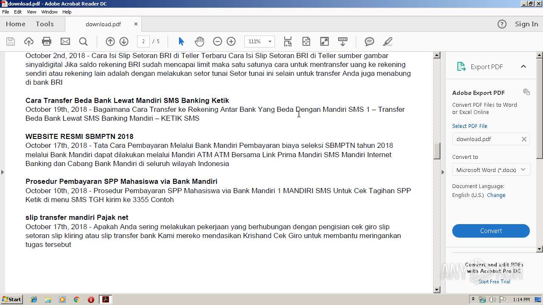Click the system tray volume icon
This screenshot has height=305, width=543.
coord(492,299)
